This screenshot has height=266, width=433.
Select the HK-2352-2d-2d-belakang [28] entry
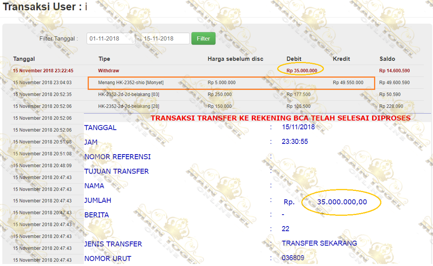point(129,106)
